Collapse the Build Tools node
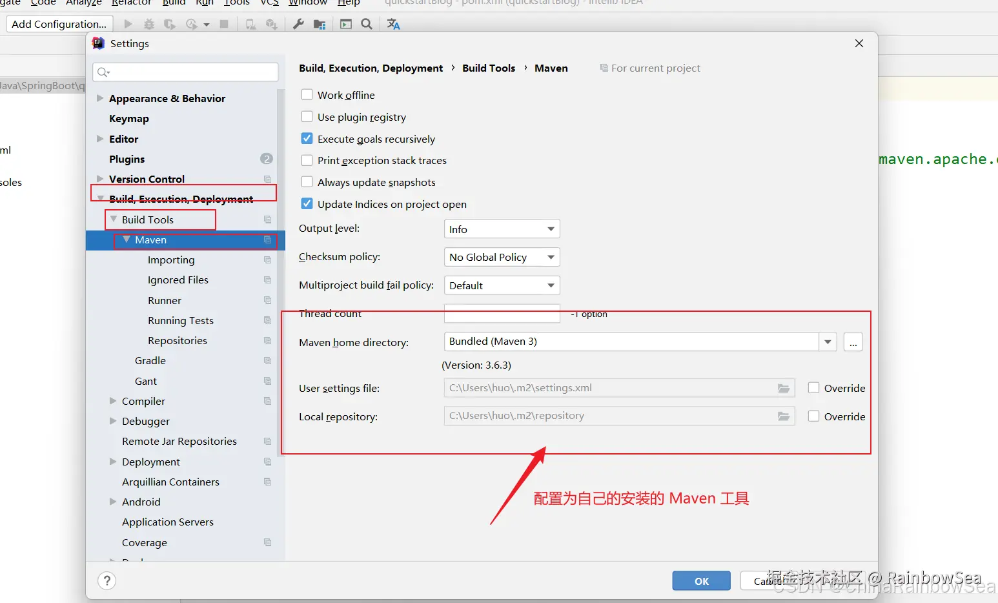The height and width of the screenshot is (603, 998). 114,220
